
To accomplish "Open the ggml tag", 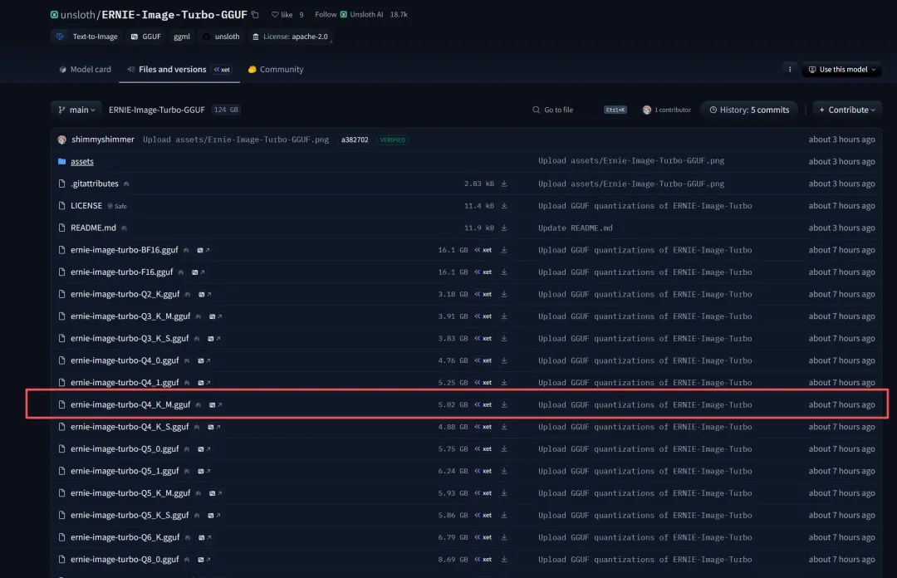I will (182, 36).
